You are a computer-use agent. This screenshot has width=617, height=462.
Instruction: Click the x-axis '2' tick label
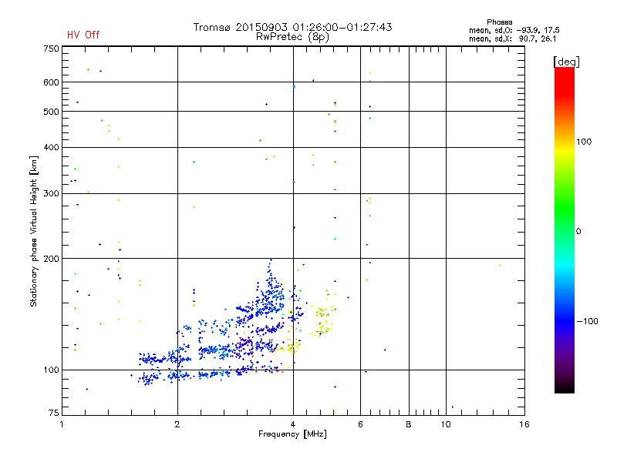click(x=177, y=424)
